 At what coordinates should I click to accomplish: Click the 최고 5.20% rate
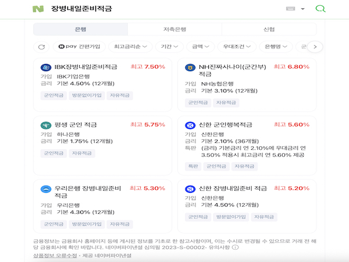[291, 188]
